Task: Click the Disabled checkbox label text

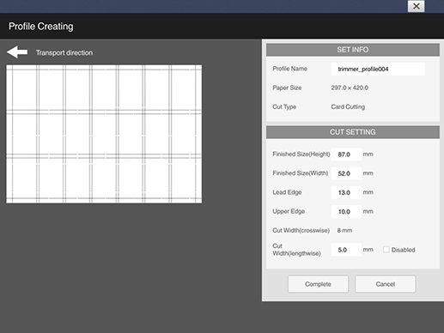Action: 403,250
